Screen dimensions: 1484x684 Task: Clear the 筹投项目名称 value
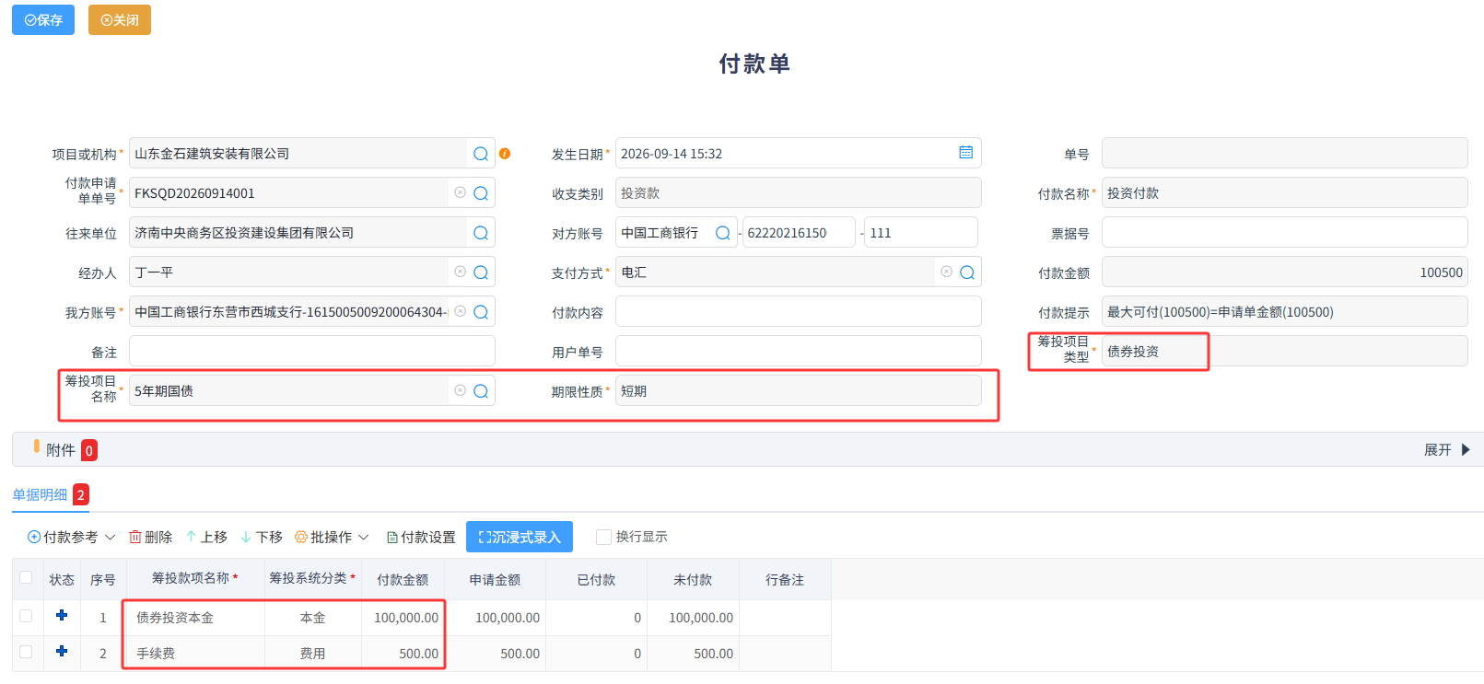460,390
